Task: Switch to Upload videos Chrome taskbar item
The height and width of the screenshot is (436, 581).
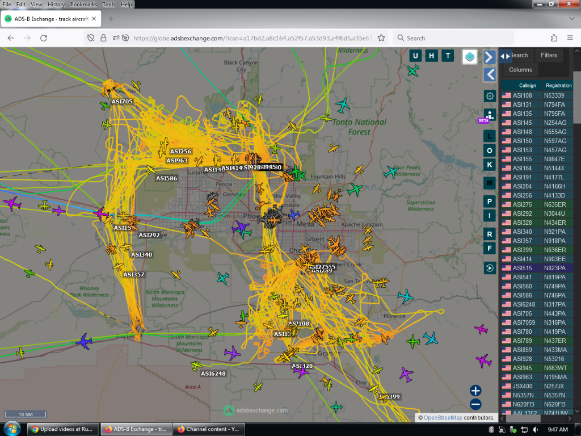Action: [x=62, y=429]
